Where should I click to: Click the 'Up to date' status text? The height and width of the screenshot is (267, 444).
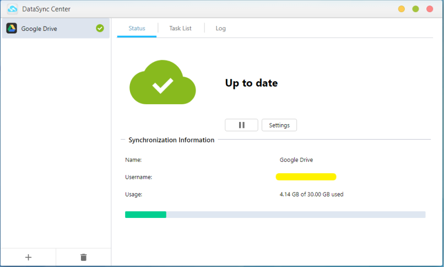coord(251,83)
